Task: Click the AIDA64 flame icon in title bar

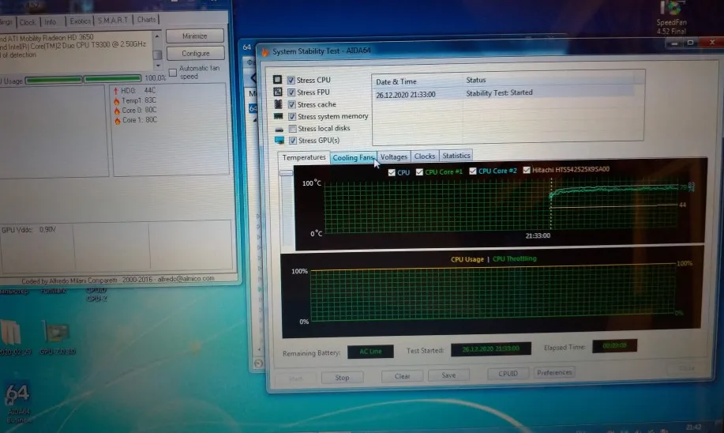Action: (x=265, y=52)
